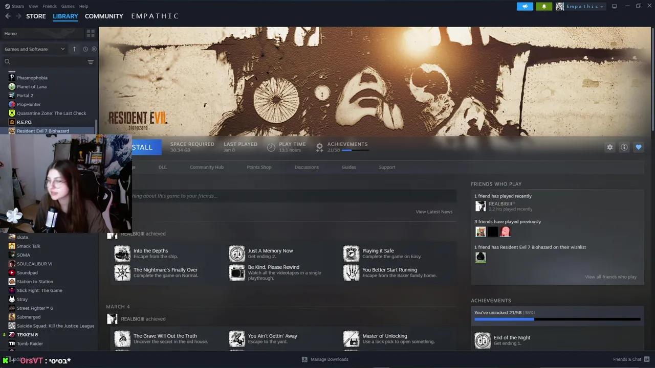655x368 pixels.
Task: Open the Points Shop tab
Action: pyautogui.click(x=259, y=167)
